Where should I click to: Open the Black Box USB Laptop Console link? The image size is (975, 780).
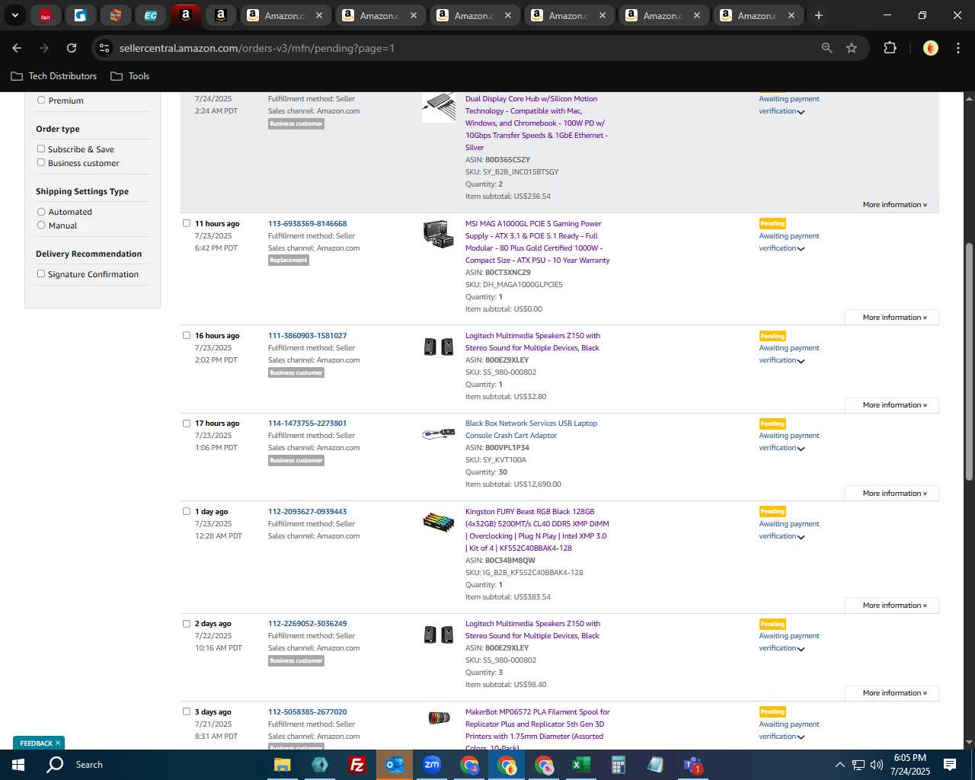(531, 430)
